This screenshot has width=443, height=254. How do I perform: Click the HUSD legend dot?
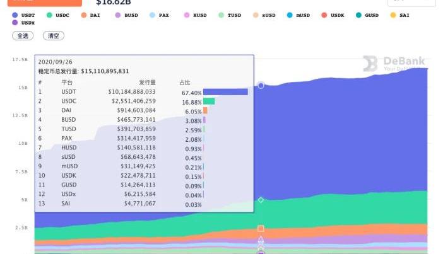(186, 14)
